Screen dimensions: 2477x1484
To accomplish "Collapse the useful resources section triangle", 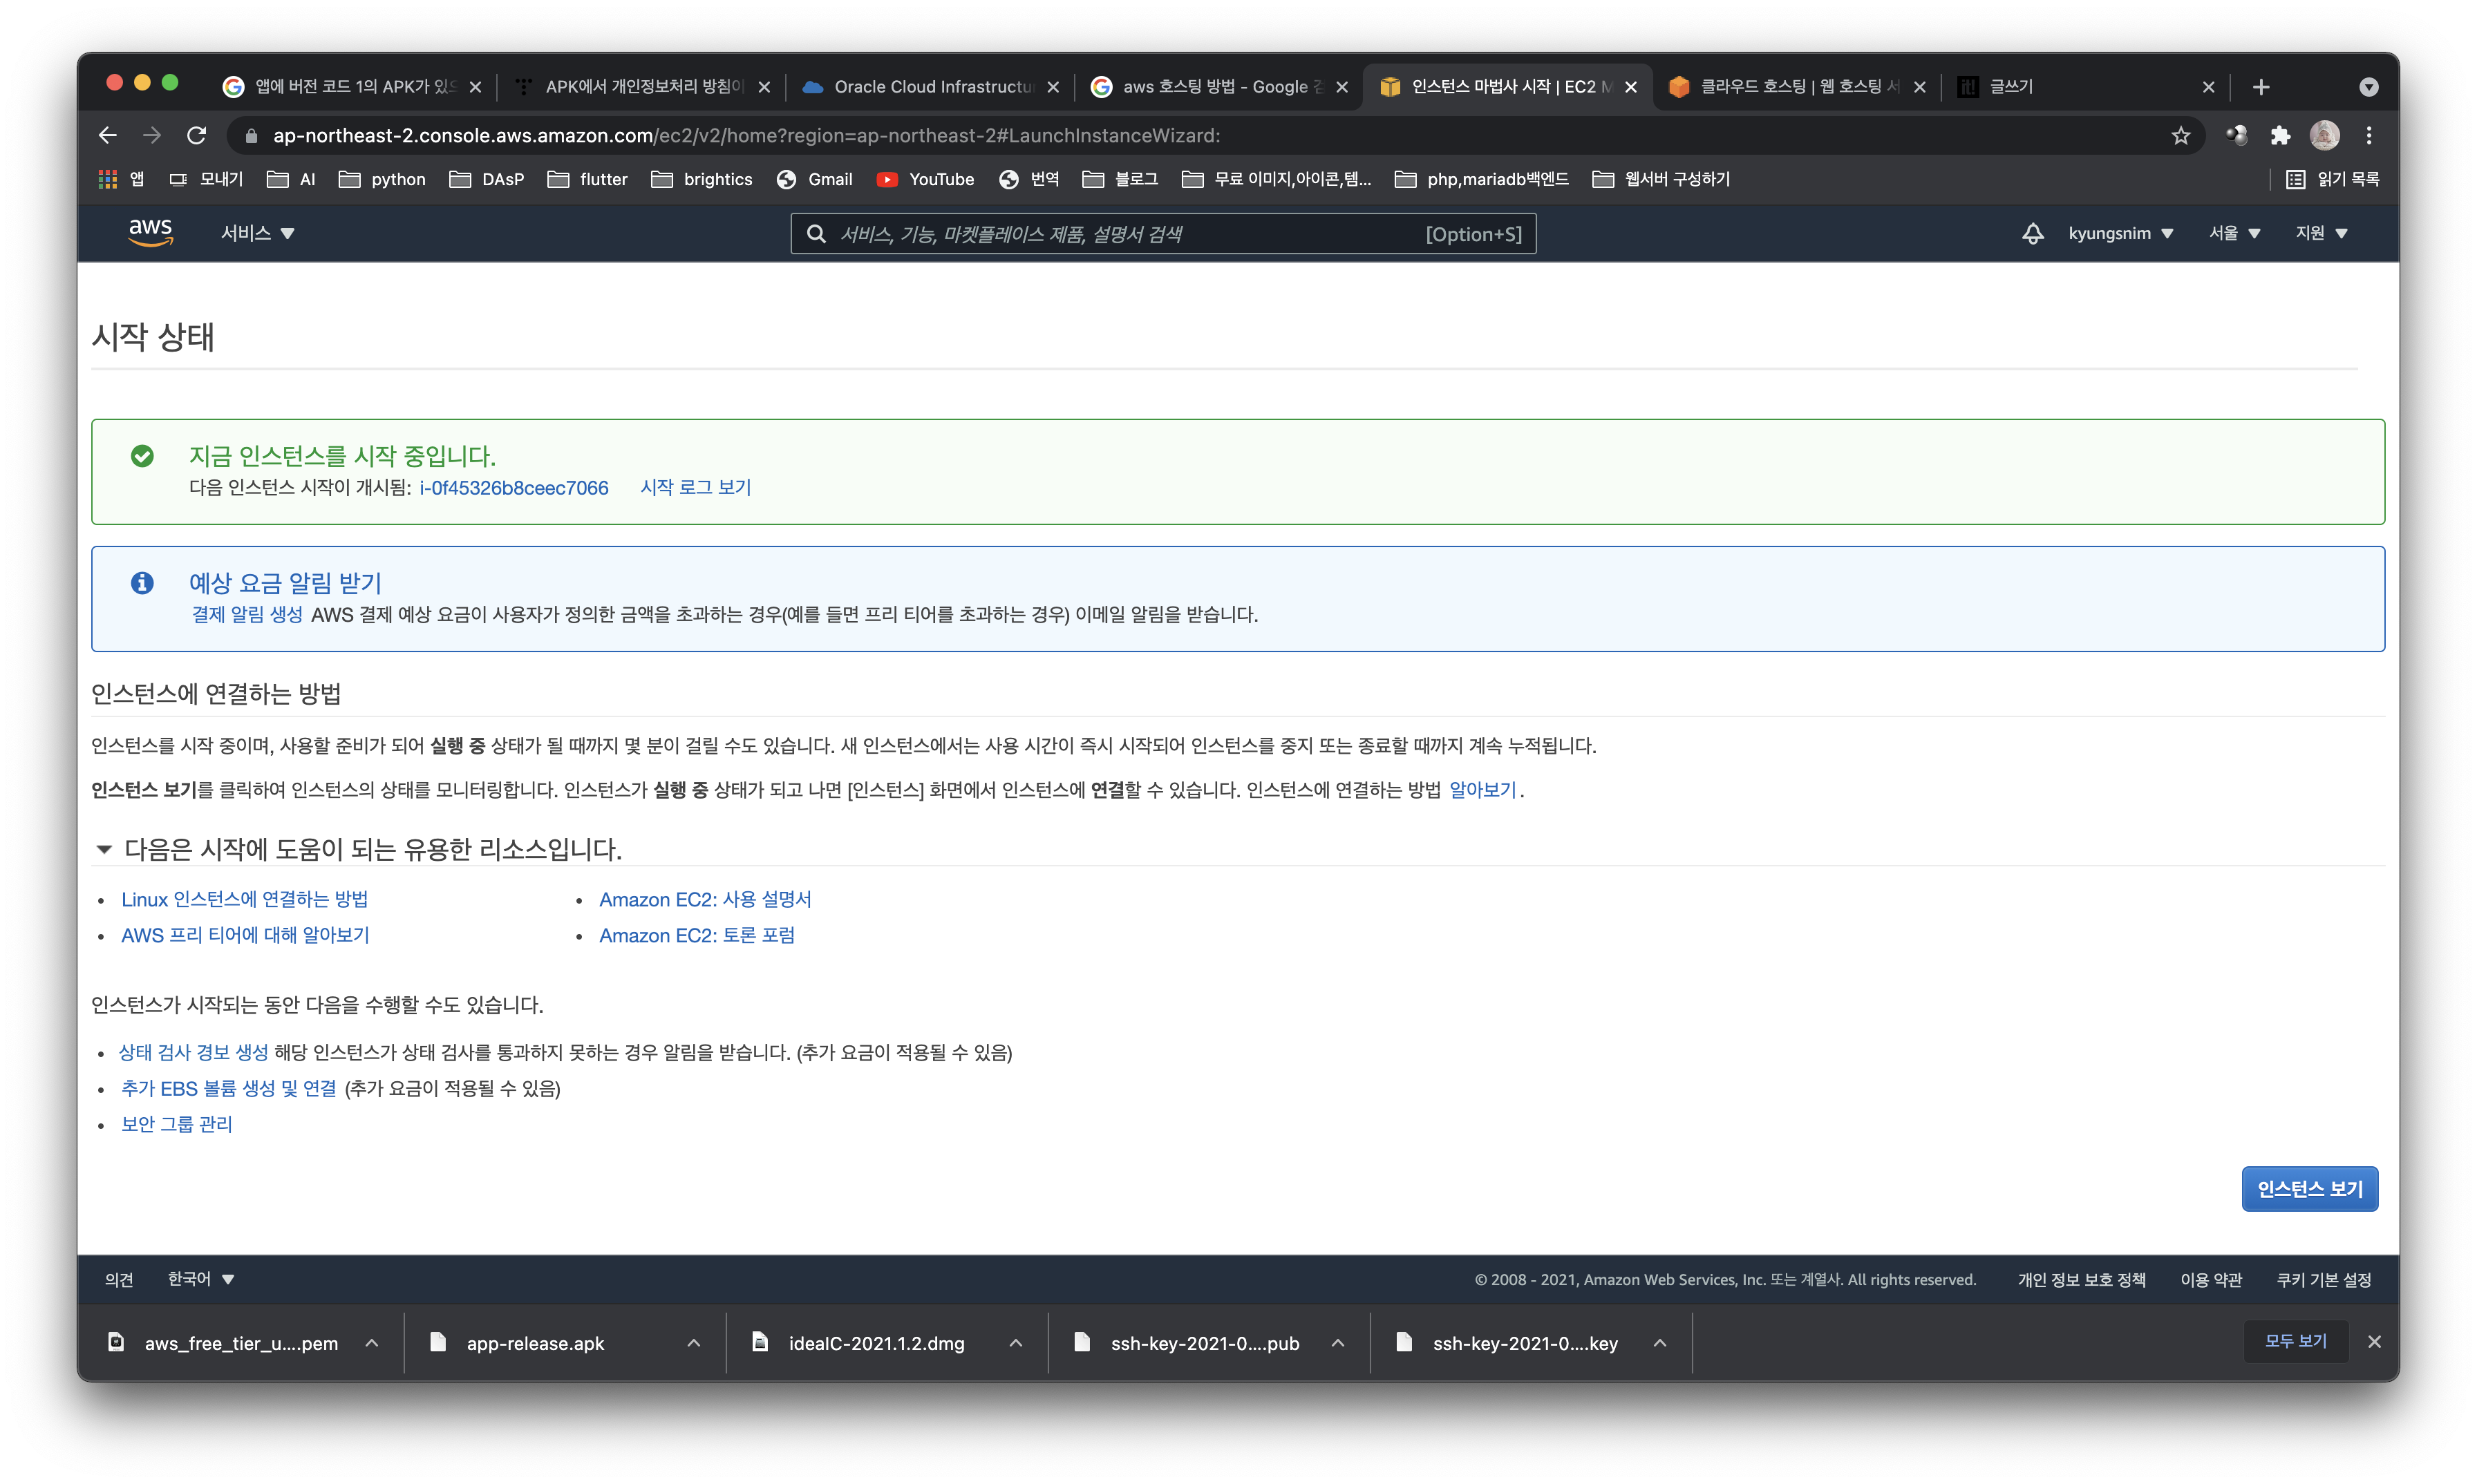I will point(103,849).
